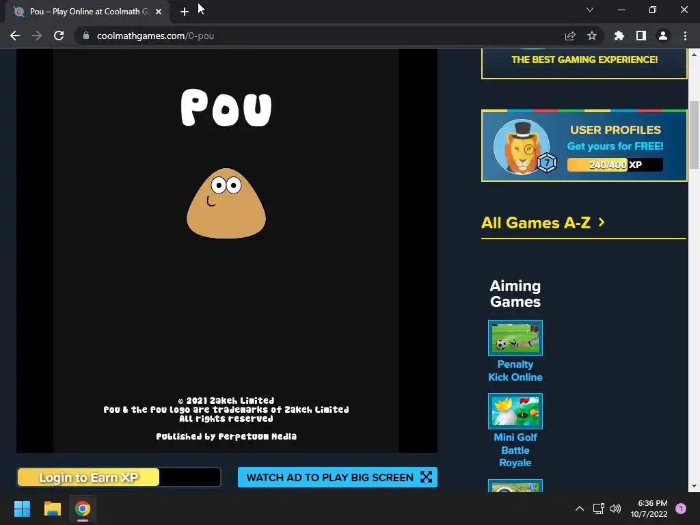Image resolution: width=700 pixels, height=525 pixels.
Task: Click the Pou character in the game
Action: tap(226, 203)
